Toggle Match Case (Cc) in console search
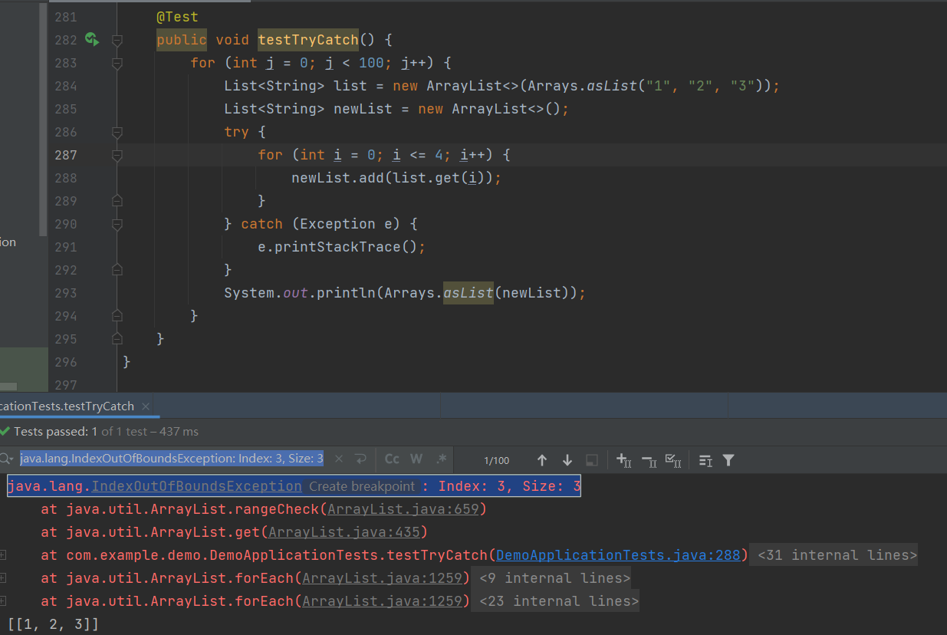947x635 pixels. [x=392, y=459]
